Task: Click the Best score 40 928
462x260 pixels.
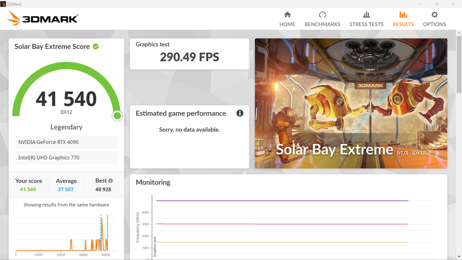Action: [103, 189]
